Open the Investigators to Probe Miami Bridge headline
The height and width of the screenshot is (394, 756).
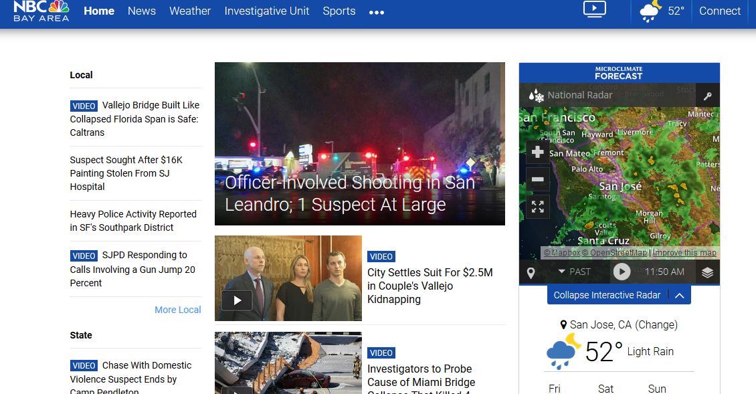pyautogui.click(x=421, y=379)
